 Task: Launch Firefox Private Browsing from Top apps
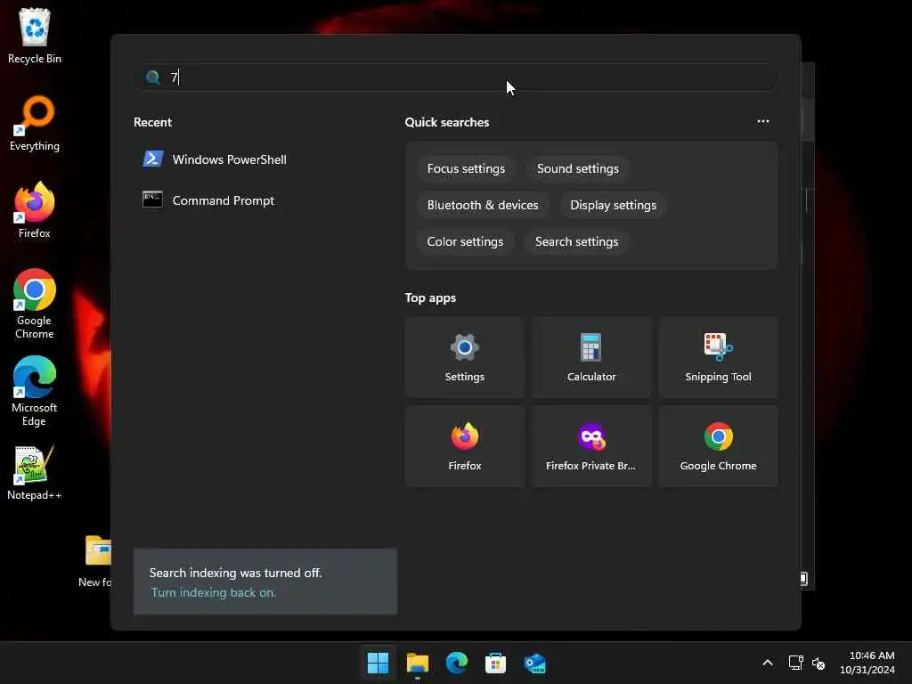point(591,447)
